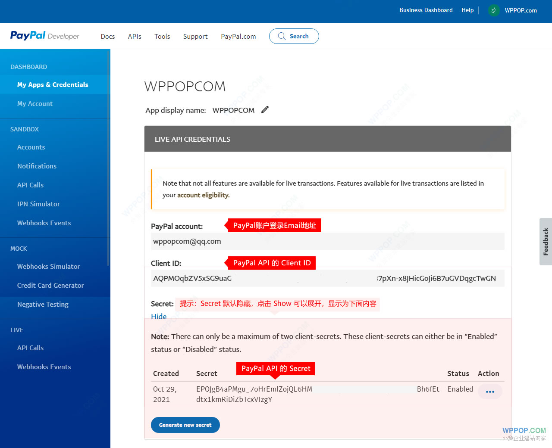This screenshot has height=448, width=552.
Task: Click the Client ID value field
Action: point(328,278)
